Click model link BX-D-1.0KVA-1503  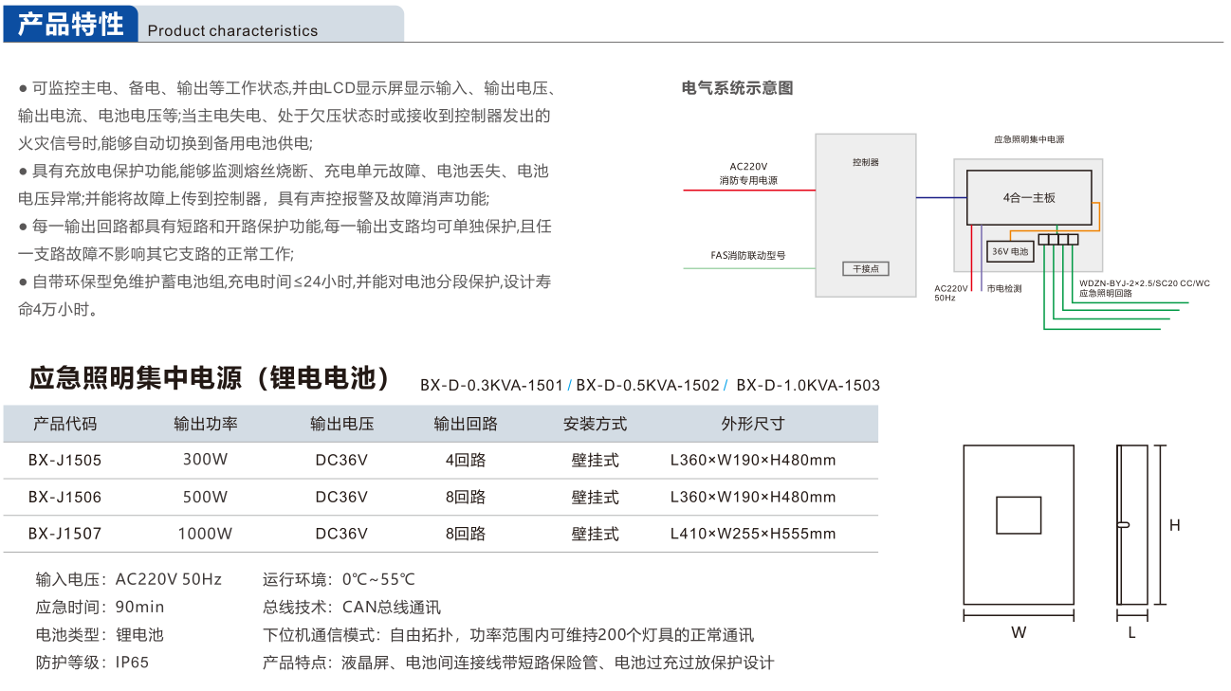point(807,385)
